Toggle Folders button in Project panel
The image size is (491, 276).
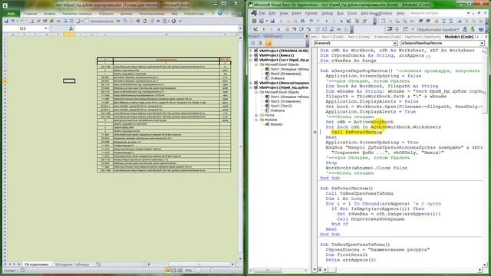click(x=269, y=43)
